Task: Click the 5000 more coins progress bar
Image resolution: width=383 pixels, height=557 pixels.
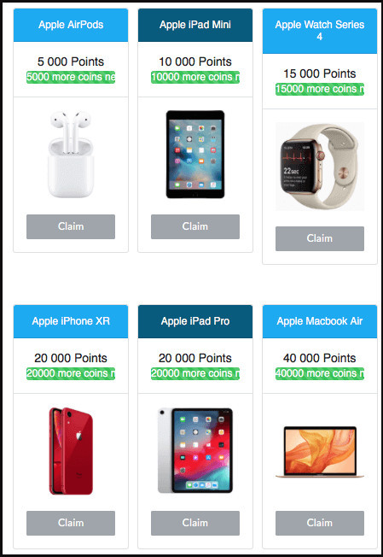Action: pyautogui.click(x=71, y=77)
